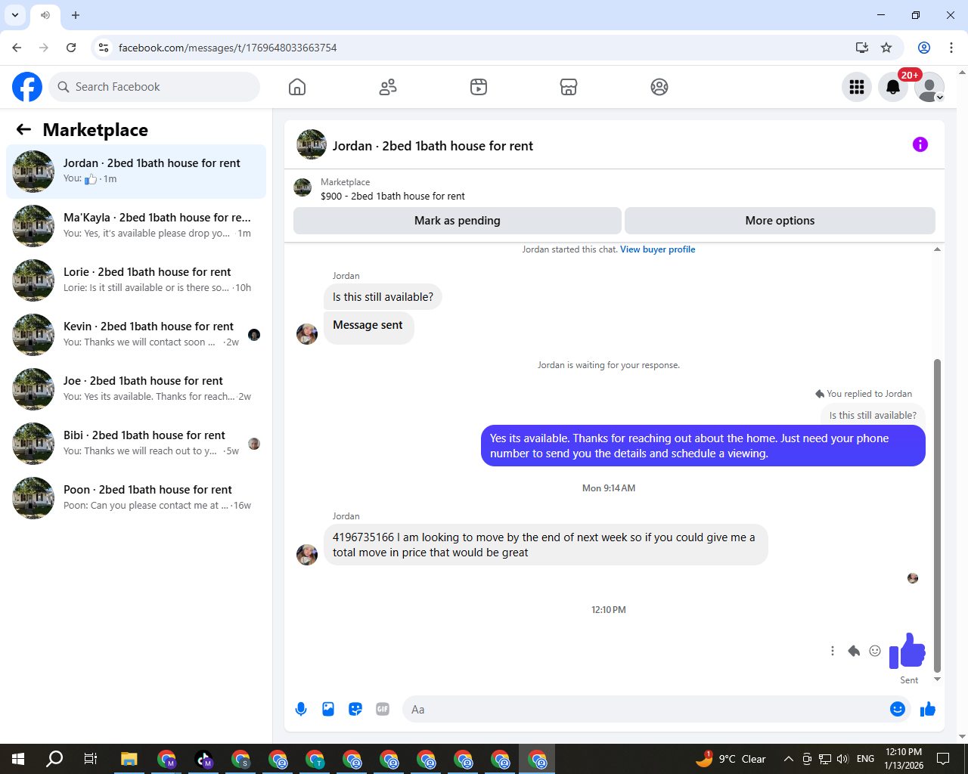This screenshot has width=968, height=774.
Task: Go back with the browser back arrow
Action: (x=17, y=48)
